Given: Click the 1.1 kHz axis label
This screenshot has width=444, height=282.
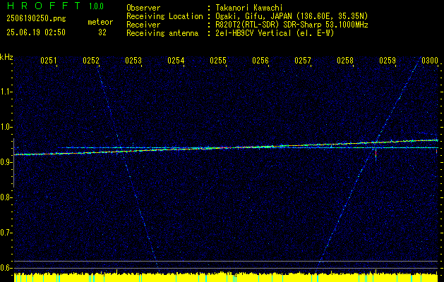Looking at the screenshot, I should coord(6,92).
